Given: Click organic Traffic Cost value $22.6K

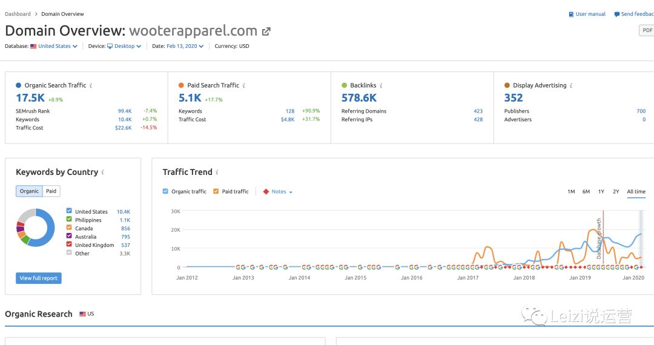Looking at the screenshot, I should pyautogui.click(x=124, y=128).
